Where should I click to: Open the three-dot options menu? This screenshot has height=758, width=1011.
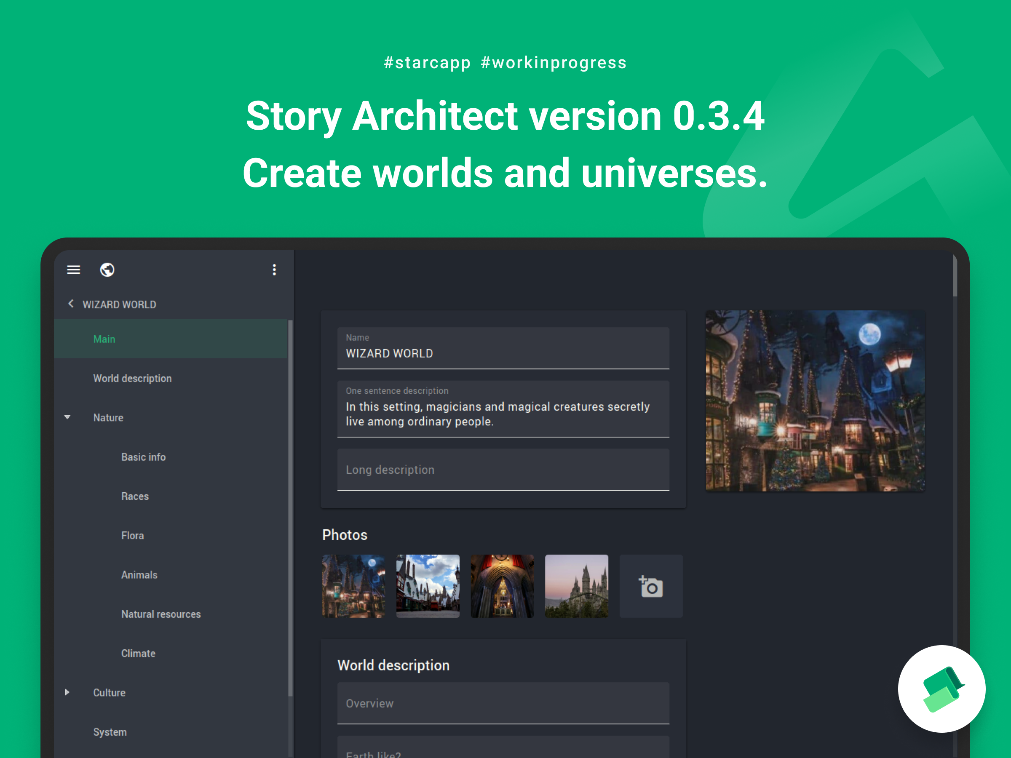(274, 270)
